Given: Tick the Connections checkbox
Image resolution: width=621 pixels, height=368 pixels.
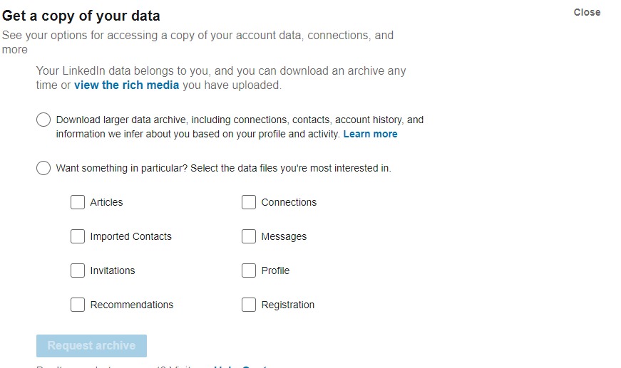Looking at the screenshot, I should coord(249,202).
